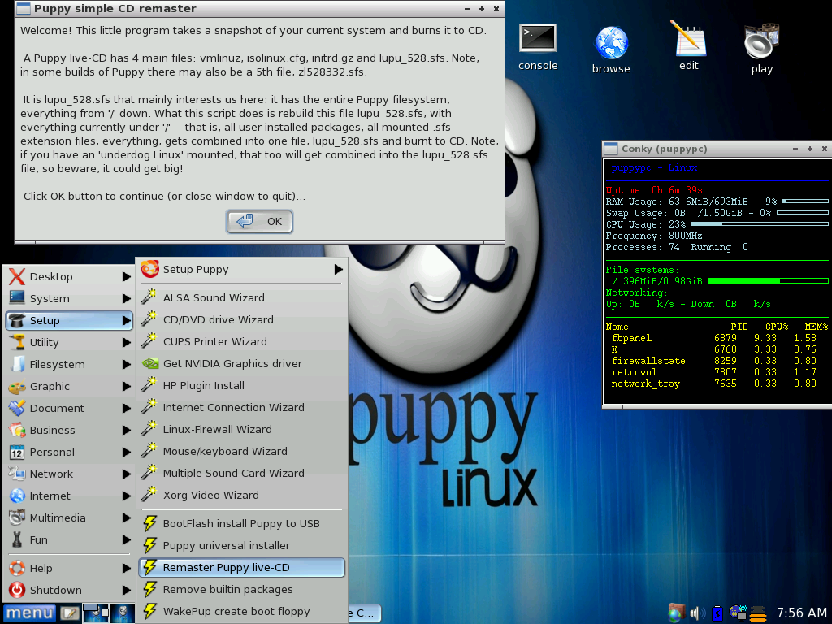The image size is (832, 624).
Task: Open Linux-Firewall Wizard
Action: pyautogui.click(x=241, y=429)
